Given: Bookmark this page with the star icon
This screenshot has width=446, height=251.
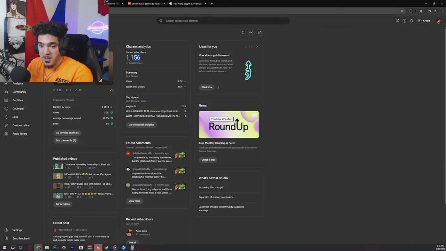Looking at the screenshot, I should click(402, 11).
